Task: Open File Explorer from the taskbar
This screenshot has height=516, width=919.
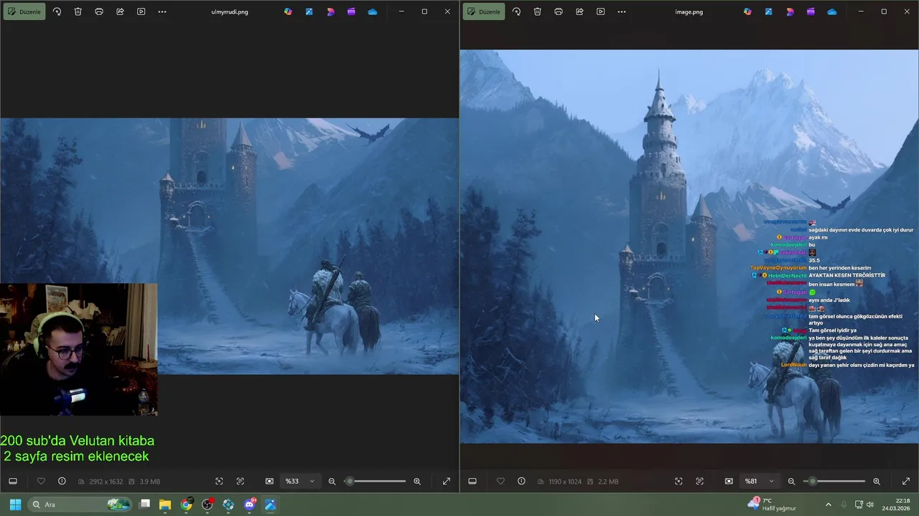Action: [x=165, y=505]
